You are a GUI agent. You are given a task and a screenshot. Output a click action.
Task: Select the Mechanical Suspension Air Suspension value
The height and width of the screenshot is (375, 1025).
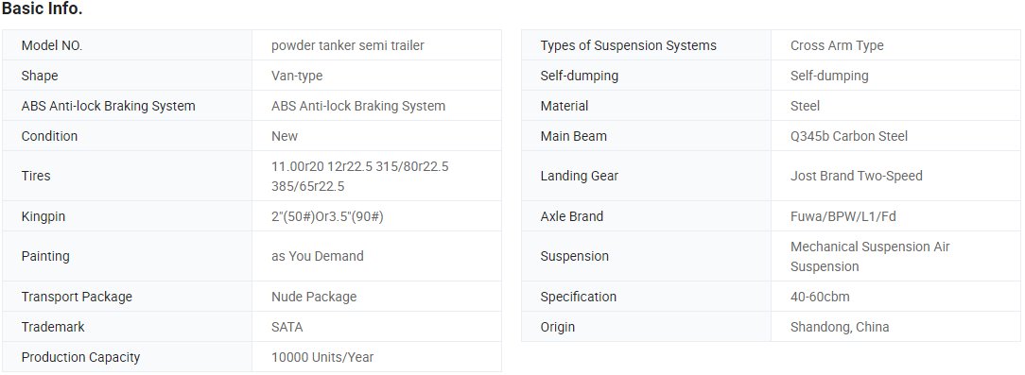tap(870, 257)
